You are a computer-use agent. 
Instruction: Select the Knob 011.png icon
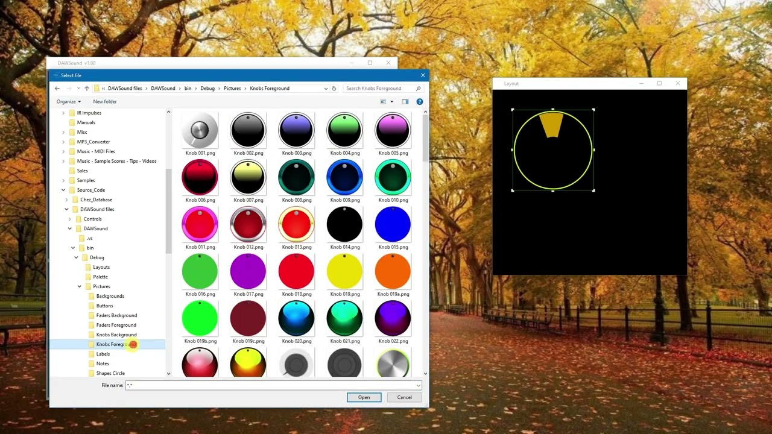200,224
